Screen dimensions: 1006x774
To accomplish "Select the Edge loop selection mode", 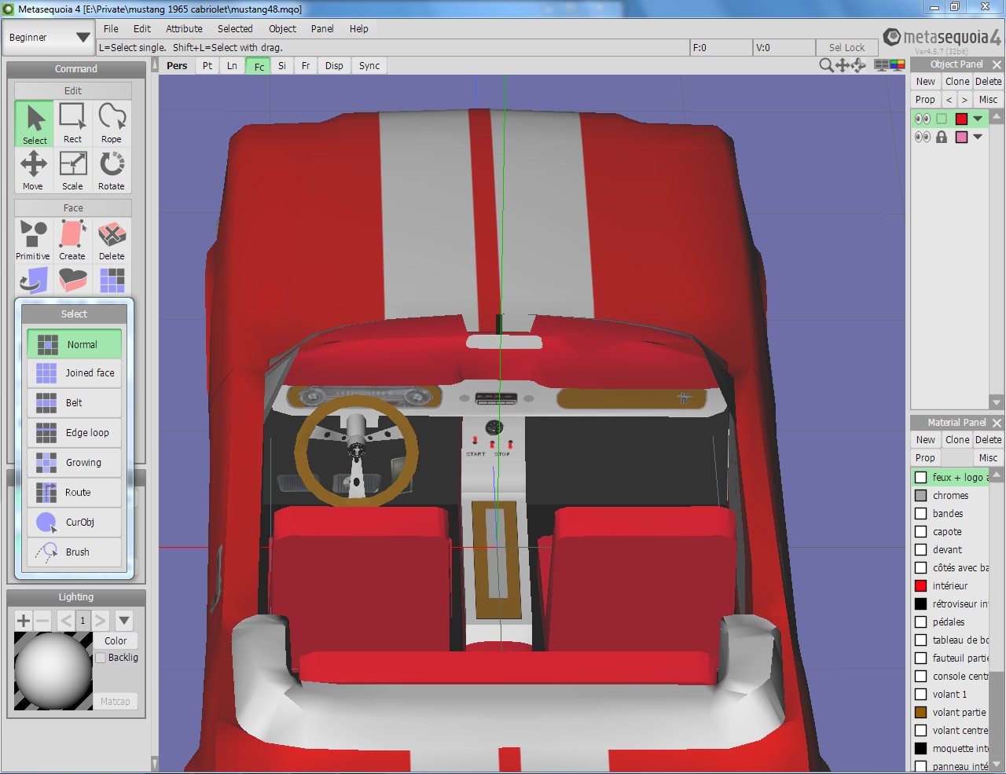I will click(x=75, y=433).
